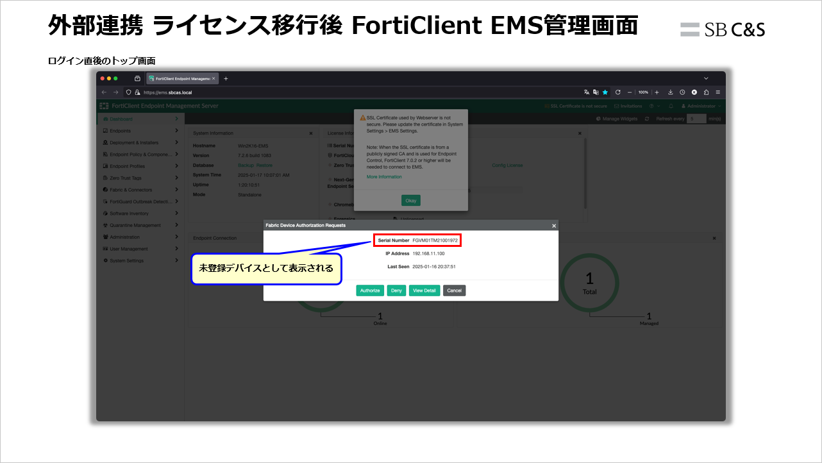The image size is (822, 463).
Task: Click the Backup database link
Action: (x=246, y=165)
